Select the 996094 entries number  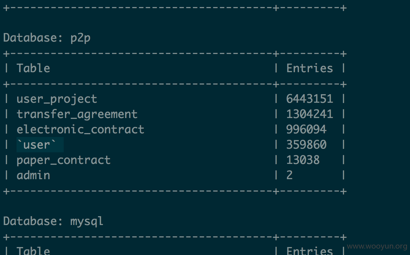[306, 129]
